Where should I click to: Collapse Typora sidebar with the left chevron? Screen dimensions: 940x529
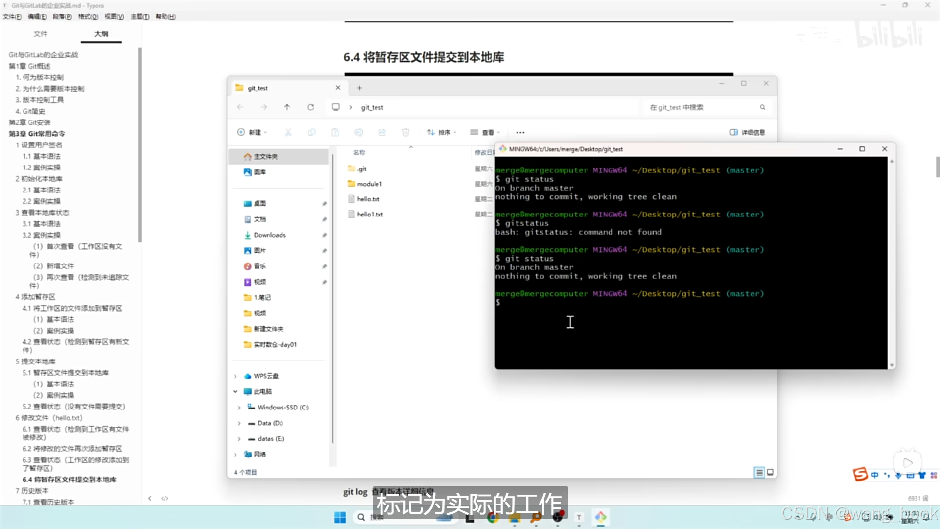coord(150,498)
